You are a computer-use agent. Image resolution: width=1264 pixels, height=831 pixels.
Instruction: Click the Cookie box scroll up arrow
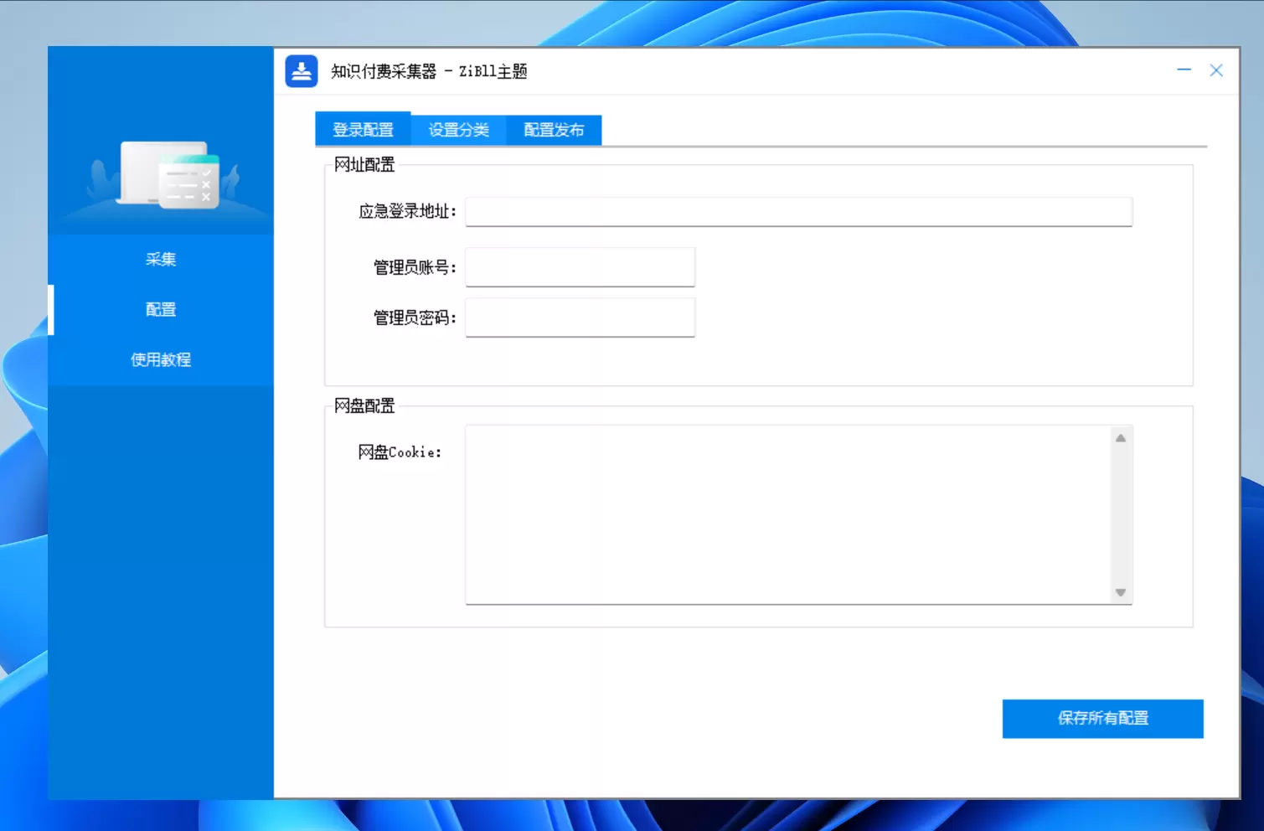click(x=1120, y=438)
